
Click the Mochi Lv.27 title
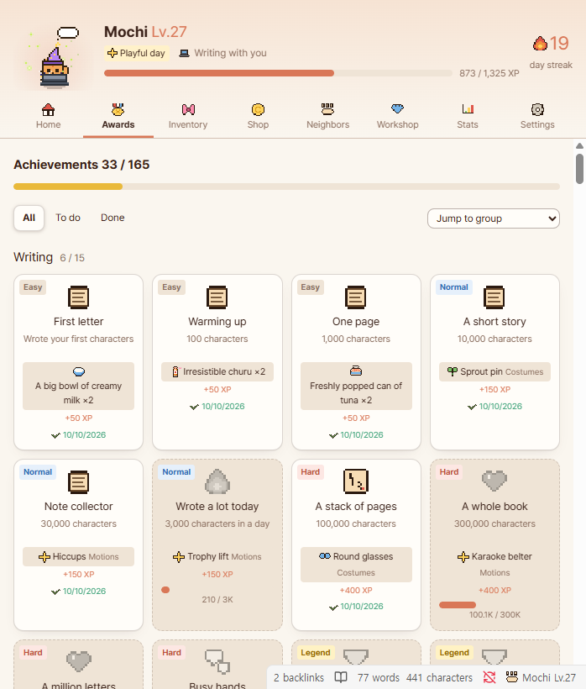pos(145,32)
